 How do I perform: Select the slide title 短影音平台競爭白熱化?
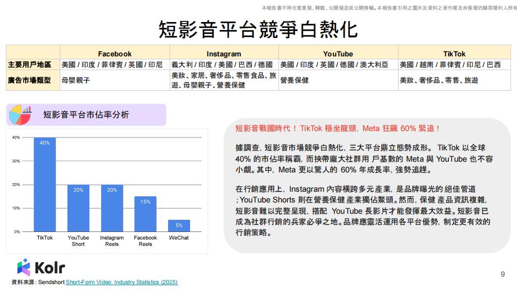click(258, 29)
